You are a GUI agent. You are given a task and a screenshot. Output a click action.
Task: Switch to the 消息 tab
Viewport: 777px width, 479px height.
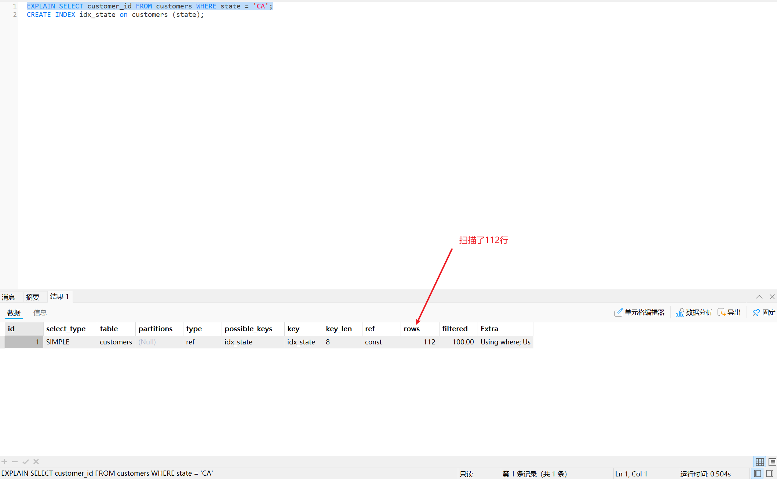pyautogui.click(x=8, y=297)
